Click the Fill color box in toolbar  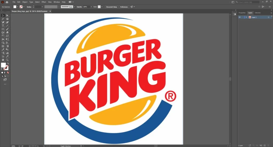pyautogui.click(x=3, y=65)
